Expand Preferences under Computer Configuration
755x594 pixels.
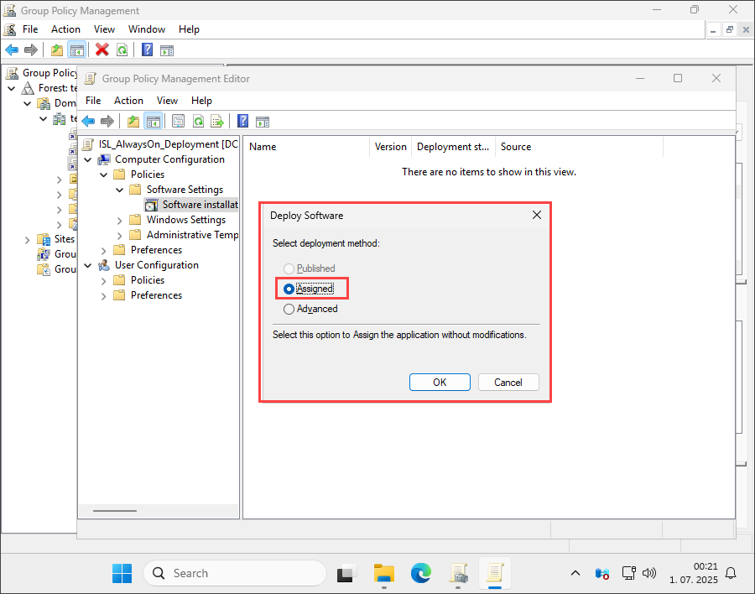(103, 251)
